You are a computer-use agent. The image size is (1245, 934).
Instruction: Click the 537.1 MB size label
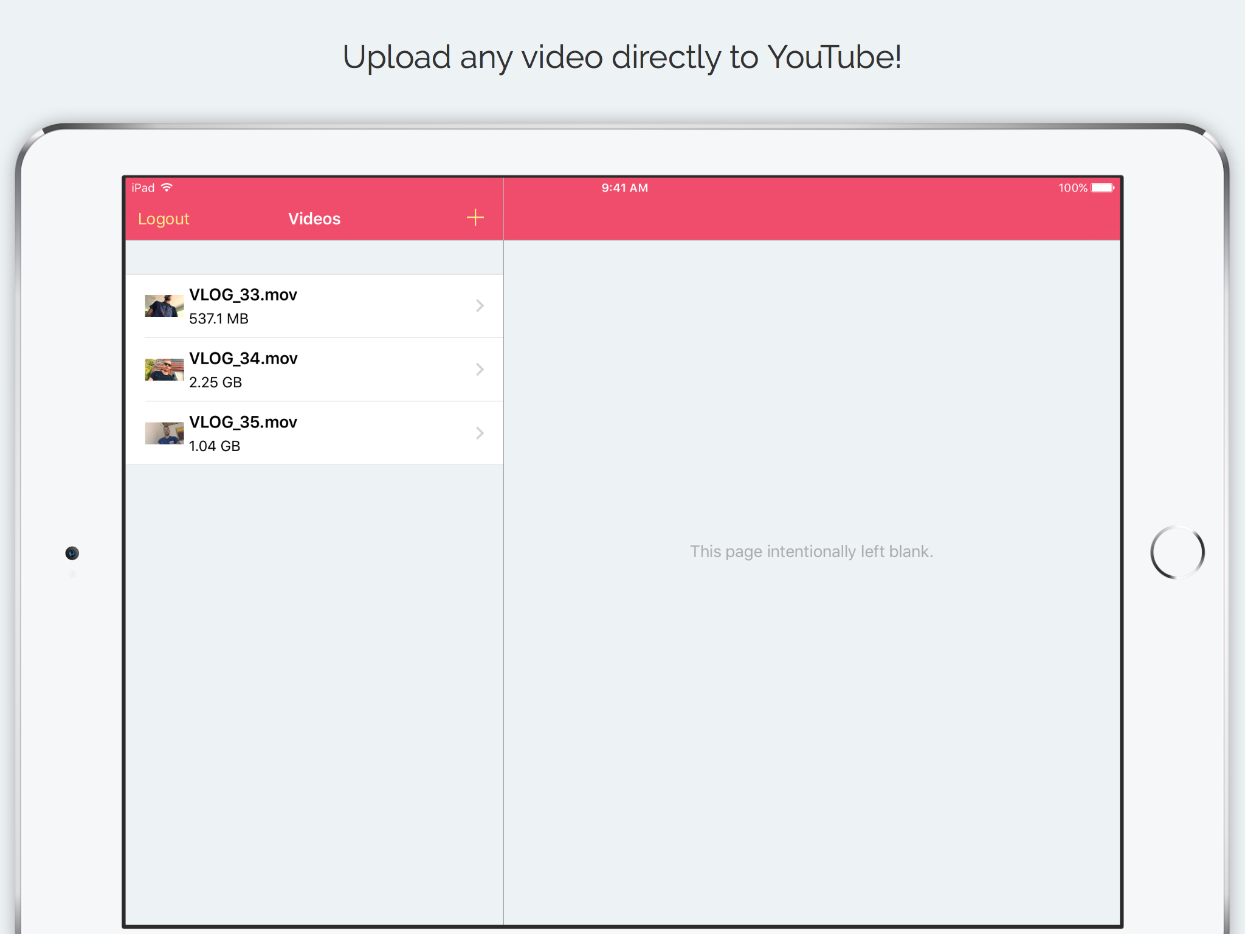tap(219, 319)
